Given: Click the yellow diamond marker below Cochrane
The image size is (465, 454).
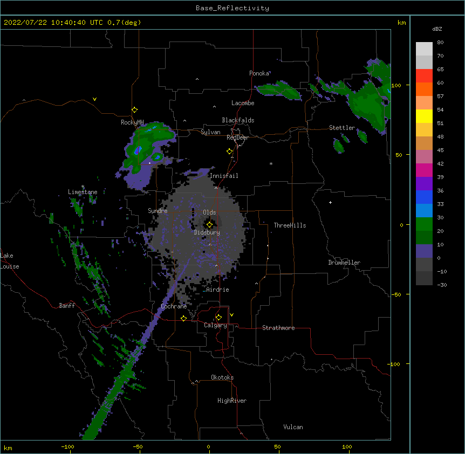Looking at the screenshot, I should (x=183, y=318).
